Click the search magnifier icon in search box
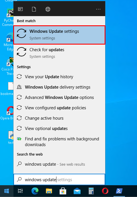 [19, 179]
